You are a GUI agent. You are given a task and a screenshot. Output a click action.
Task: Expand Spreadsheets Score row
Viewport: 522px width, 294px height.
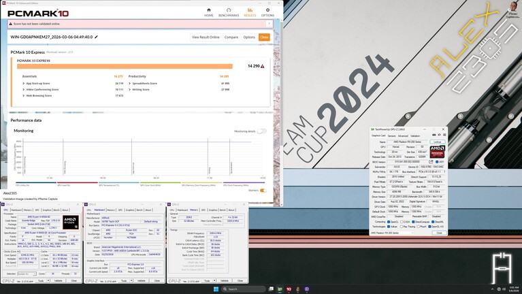(x=130, y=84)
